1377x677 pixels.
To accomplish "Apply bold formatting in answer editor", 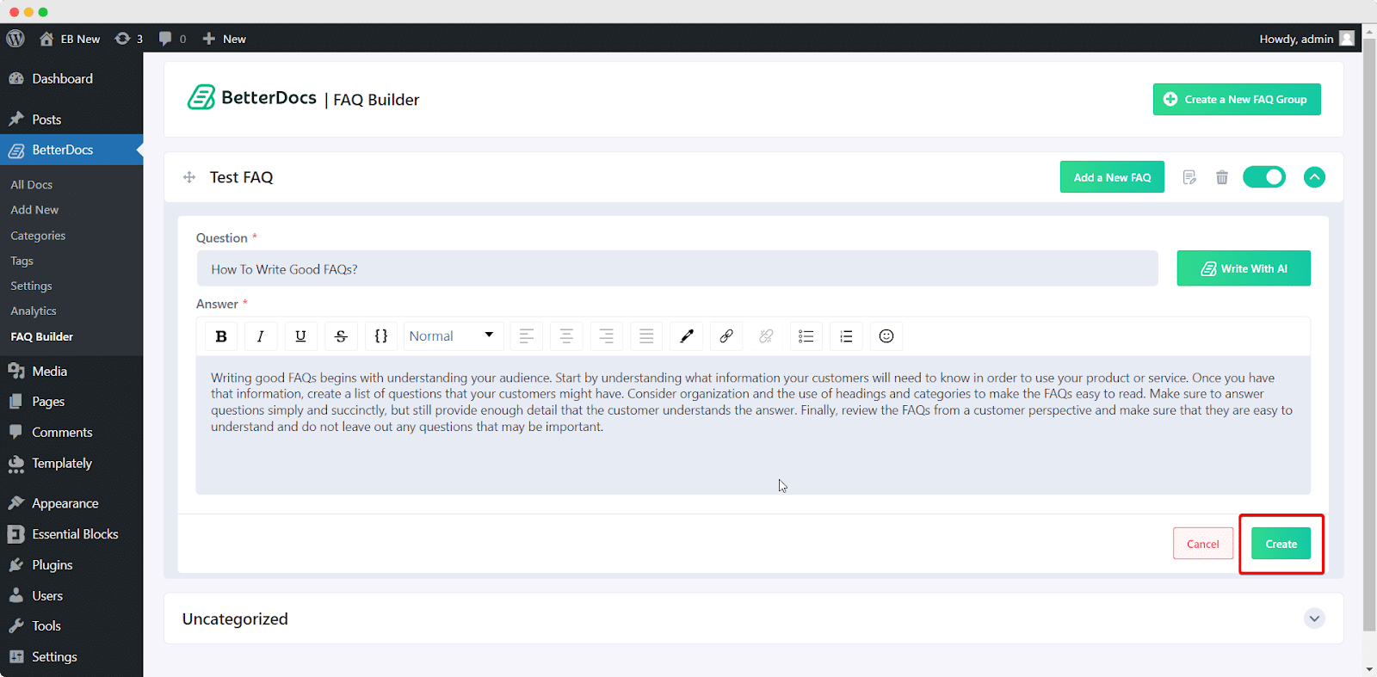I will 221,336.
